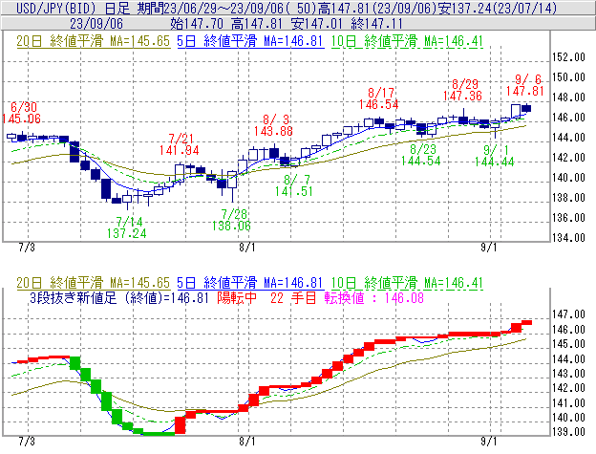
Task: Click the 6/30 145.06 peak label
Action: pos(22,113)
